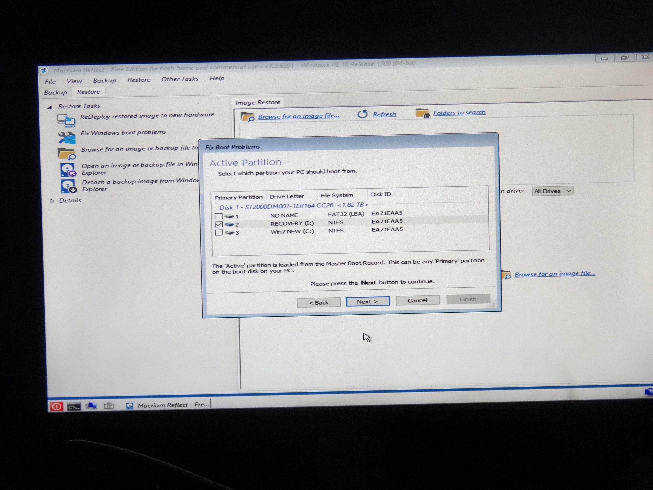The image size is (653, 490).
Task: Click the File System column header
Action: 337,195
